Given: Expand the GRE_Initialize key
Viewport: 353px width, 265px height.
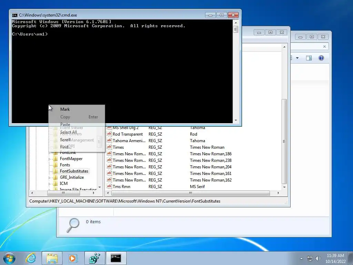Looking at the screenshot, I should 50,178.
